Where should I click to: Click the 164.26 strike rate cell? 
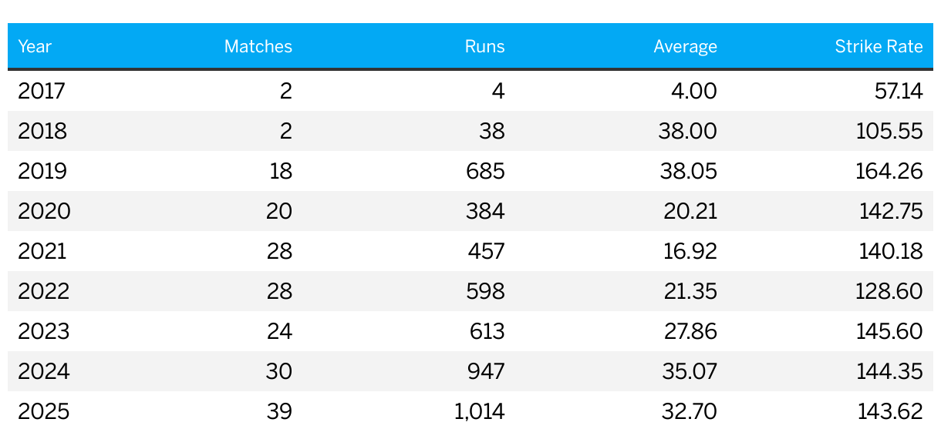[x=889, y=171]
